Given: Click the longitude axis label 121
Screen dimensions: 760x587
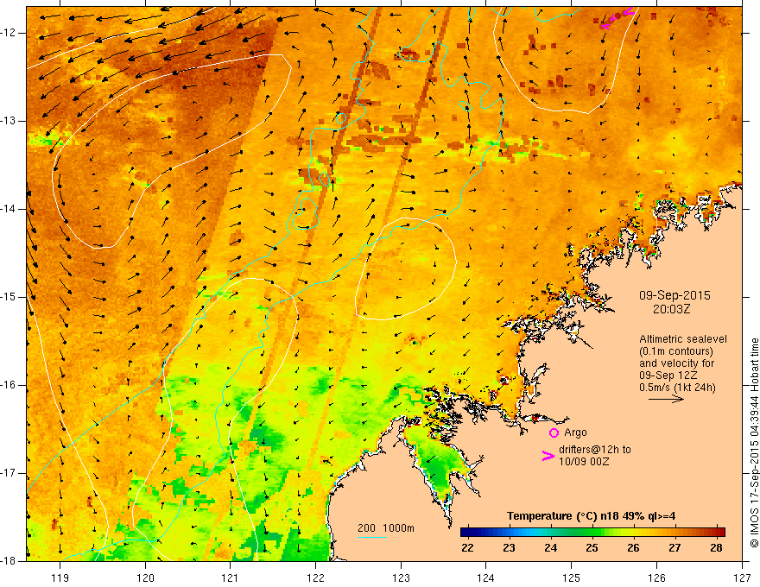Looking at the screenshot, I should [x=231, y=578].
